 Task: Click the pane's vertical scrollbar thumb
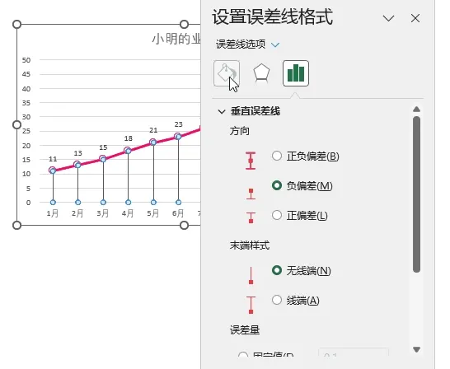point(416,194)
